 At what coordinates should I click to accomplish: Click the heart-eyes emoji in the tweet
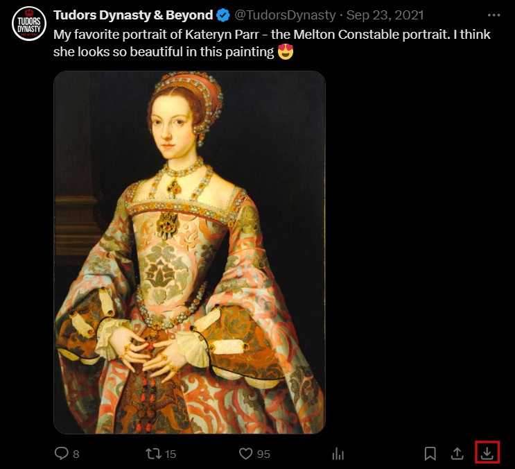tap(285, 51)
